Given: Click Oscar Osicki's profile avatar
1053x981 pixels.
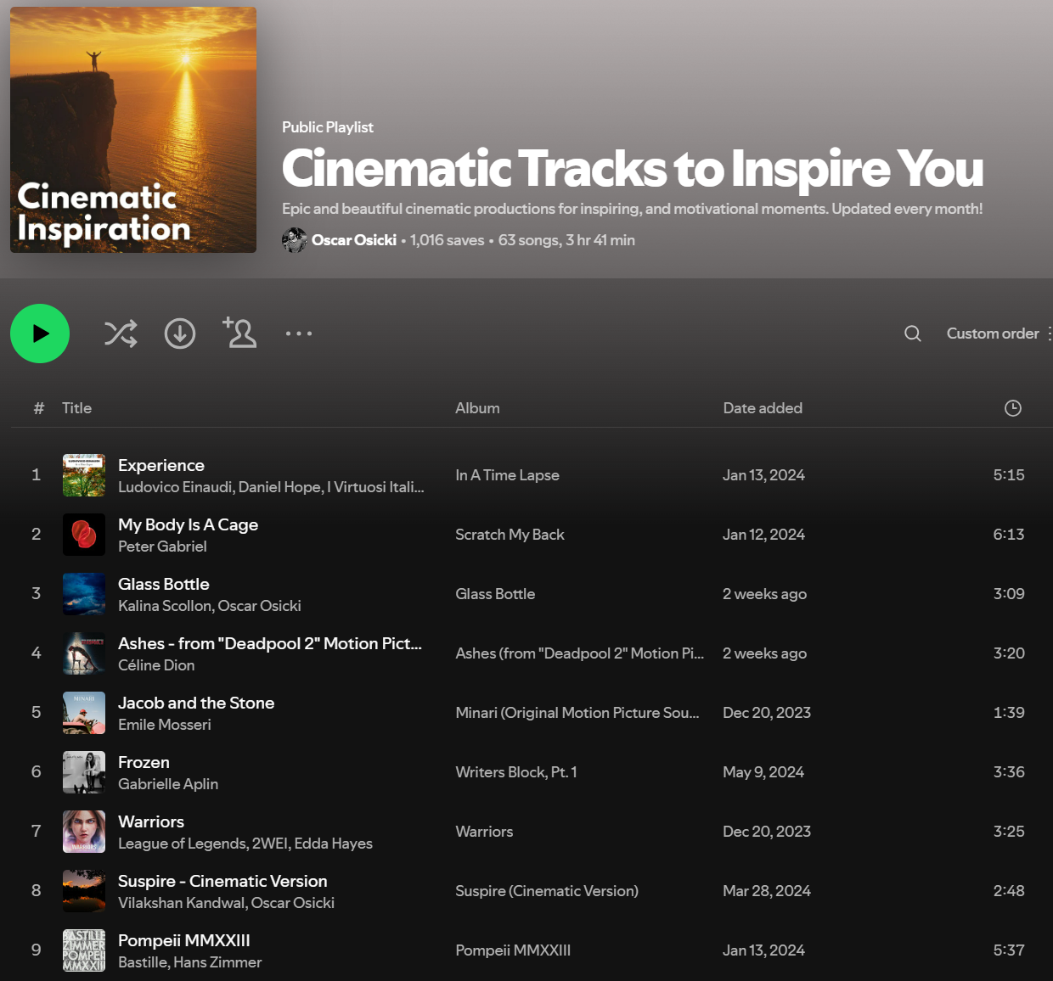Looking at the screenshot, I should point(295,240).
